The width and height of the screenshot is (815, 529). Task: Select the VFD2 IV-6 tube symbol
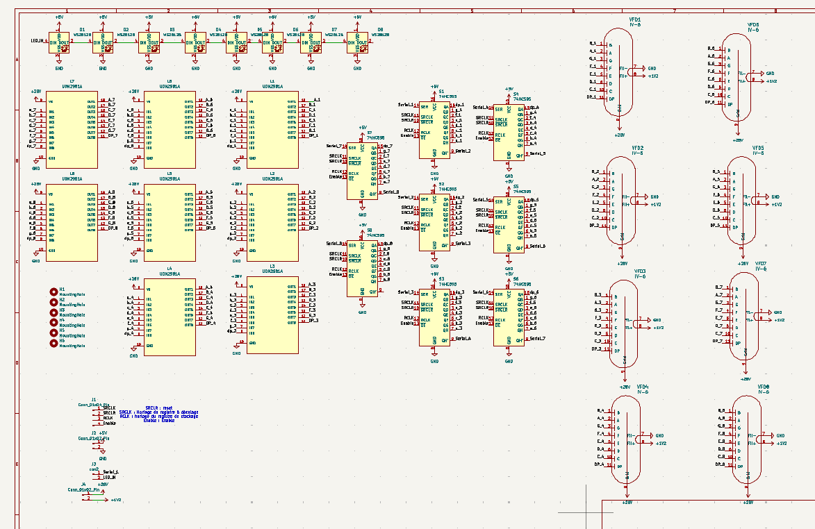point(621,201)
